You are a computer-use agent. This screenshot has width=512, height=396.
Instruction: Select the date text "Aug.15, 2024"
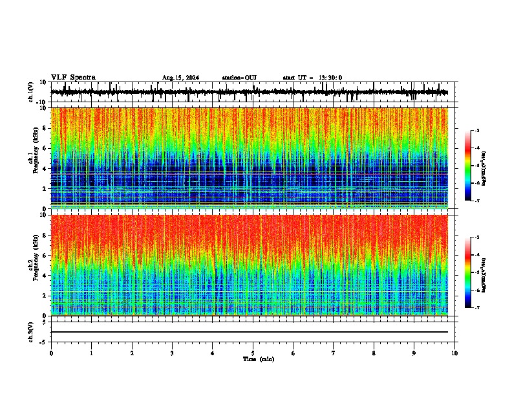tap(180, 78)
